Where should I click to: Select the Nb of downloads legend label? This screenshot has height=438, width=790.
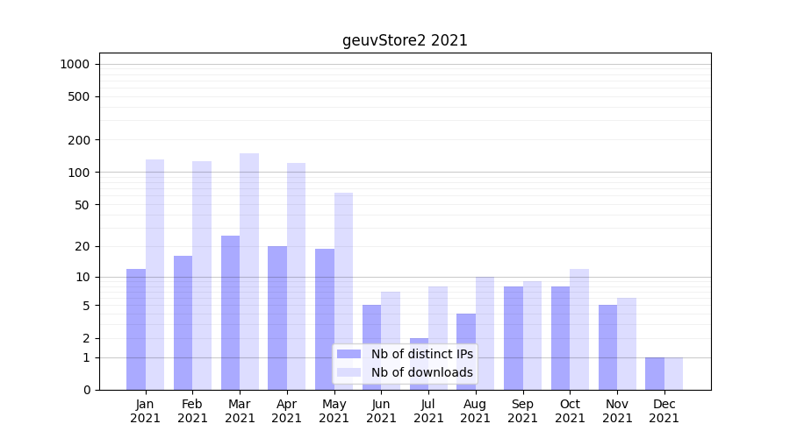(421, 372)
